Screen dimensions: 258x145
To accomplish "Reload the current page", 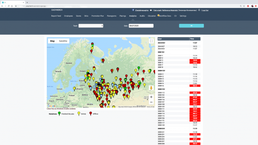I will click(x=9, y=6).
